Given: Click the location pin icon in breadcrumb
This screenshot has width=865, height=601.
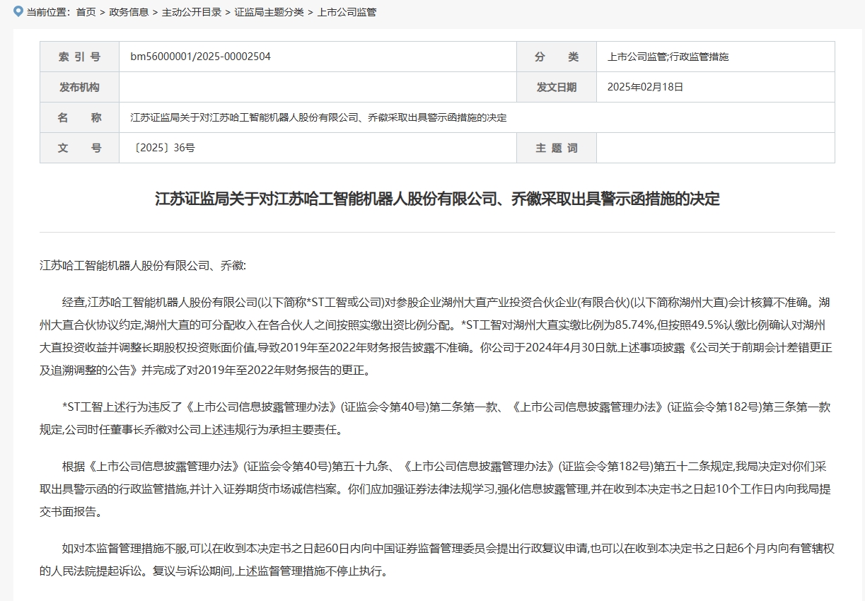Looking at the screenshot, I should pyautogui.click(x=18, y=11).
